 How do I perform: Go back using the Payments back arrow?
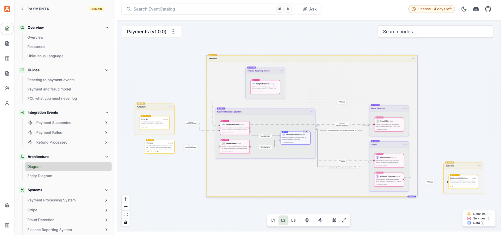tap(22, 9)
